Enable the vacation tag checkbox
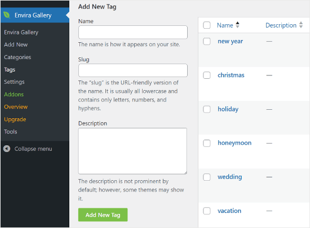This screenshot has height=228, width=310. (x=207, y=211)
